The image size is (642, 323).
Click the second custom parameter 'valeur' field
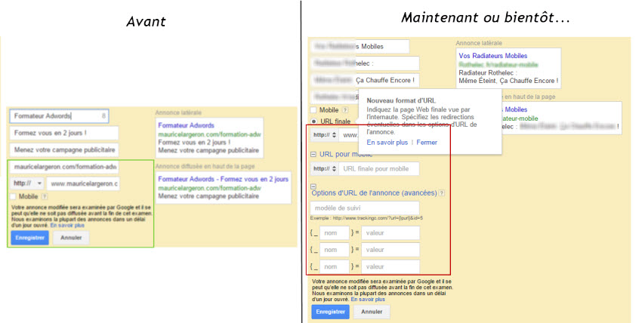[390, 250]
